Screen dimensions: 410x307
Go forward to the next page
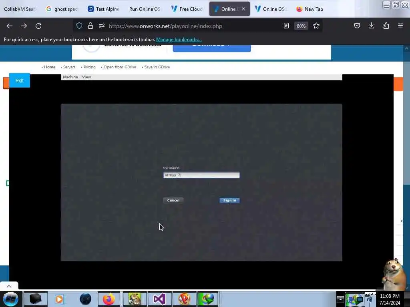click(24, 26)
